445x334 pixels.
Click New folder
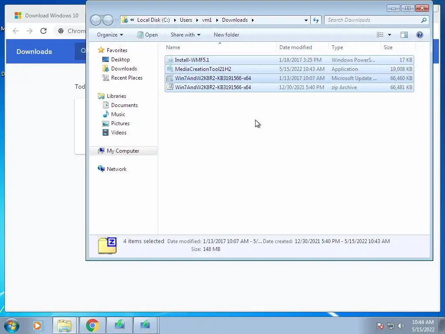226,35
